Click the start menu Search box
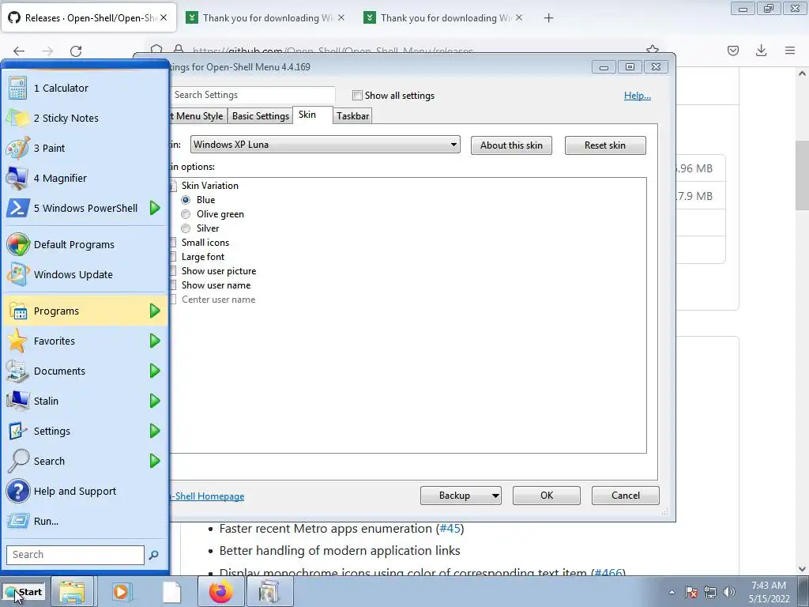Viewport: 809px width, 607px height. pyautogui.click(x=75, y=555)
